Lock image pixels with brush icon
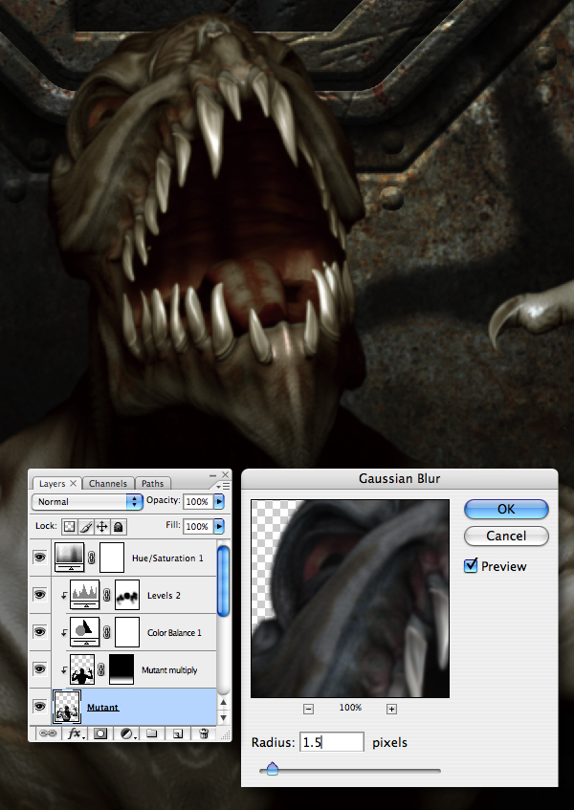The image size is (574, 810). click(86, 526)
